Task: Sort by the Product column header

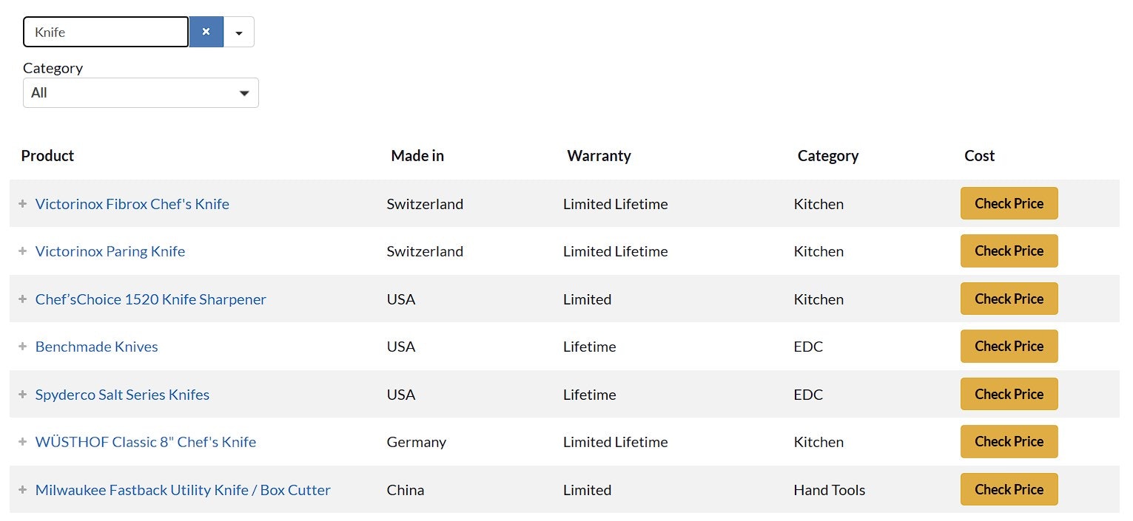Action: 47,156
